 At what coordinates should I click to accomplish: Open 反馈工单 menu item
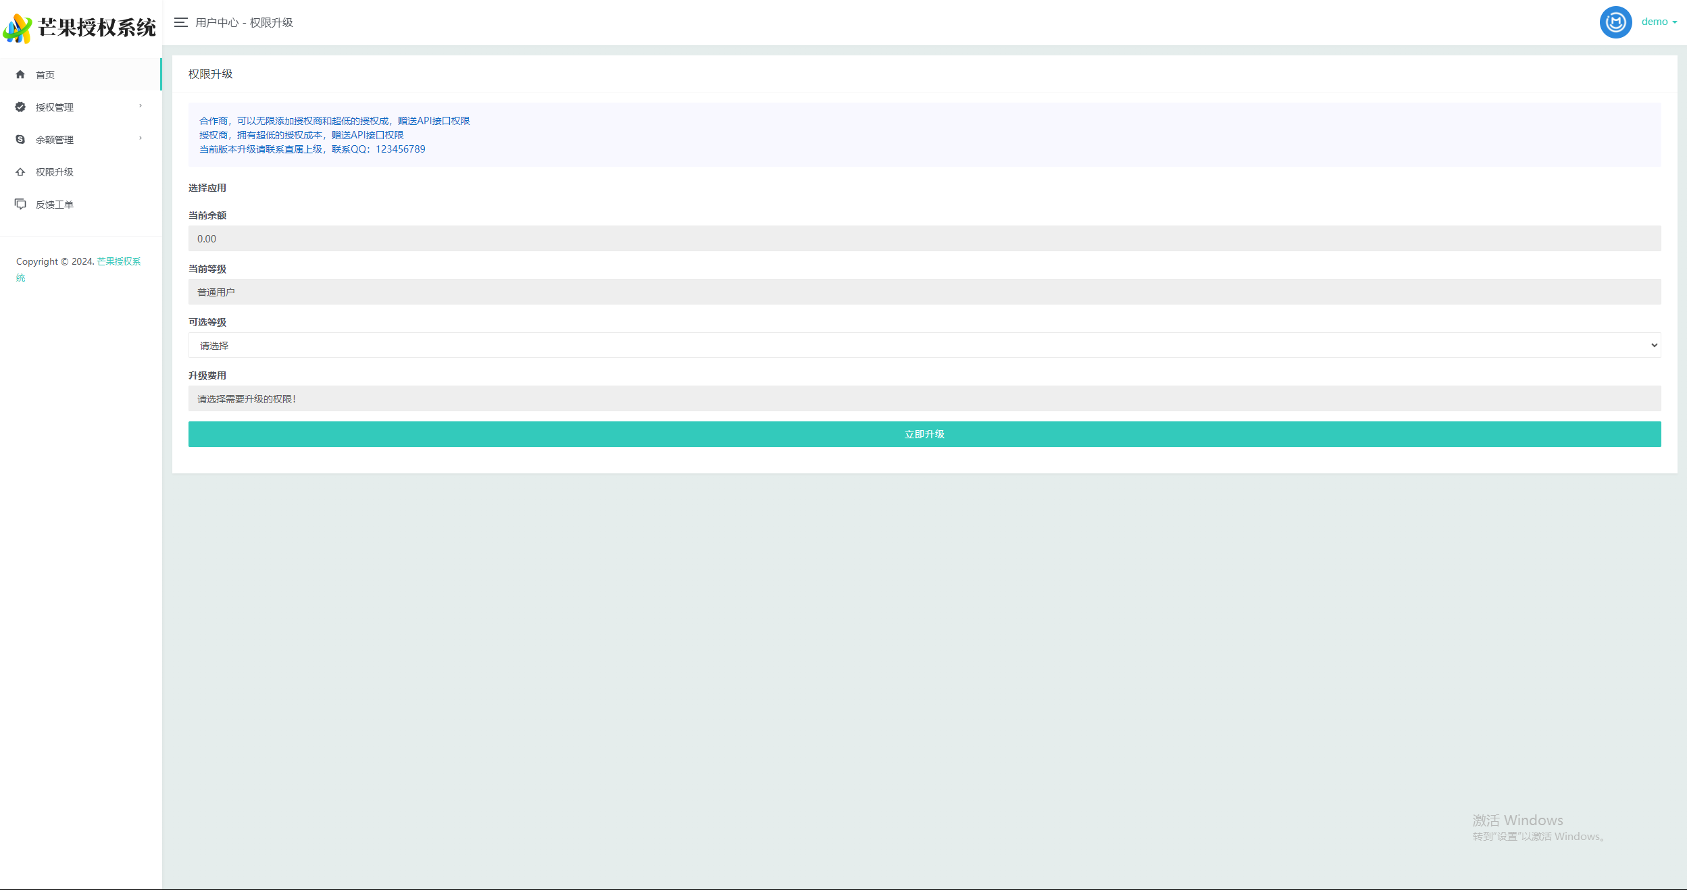[x=54, y=205]
